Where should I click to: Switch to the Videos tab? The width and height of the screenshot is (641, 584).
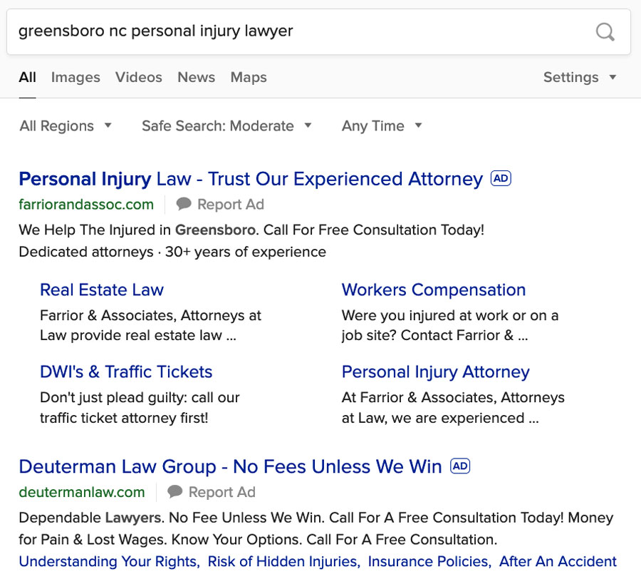click(x=139, y=77)
